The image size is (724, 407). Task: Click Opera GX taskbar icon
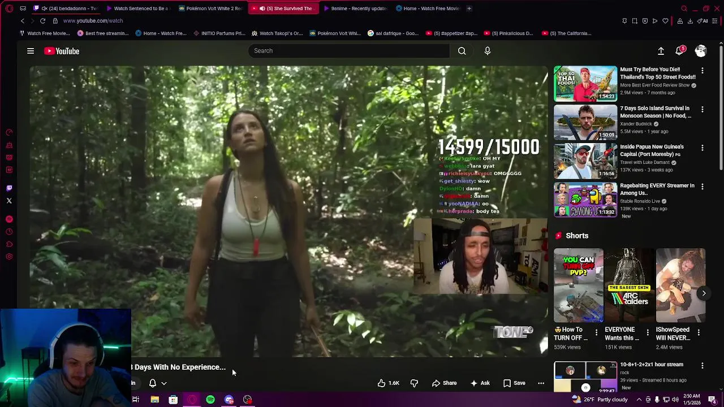192,400
